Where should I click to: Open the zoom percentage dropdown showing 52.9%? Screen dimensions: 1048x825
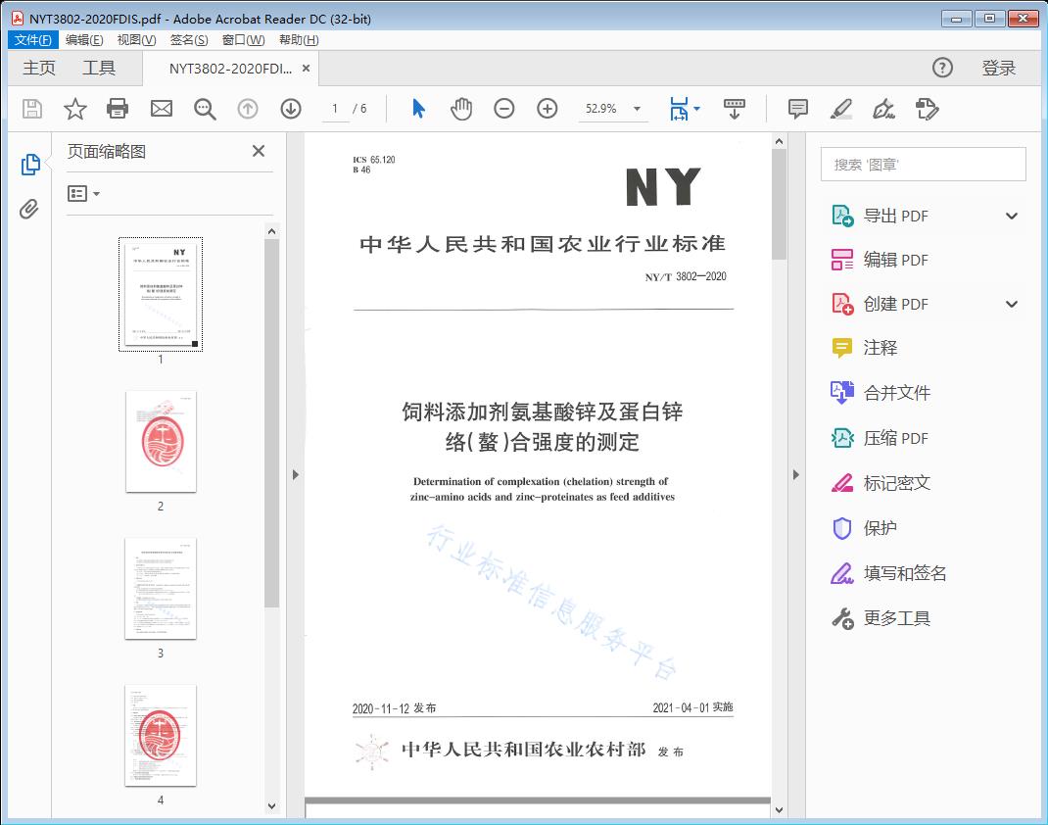pyautogui.click(x=613, y=109)
